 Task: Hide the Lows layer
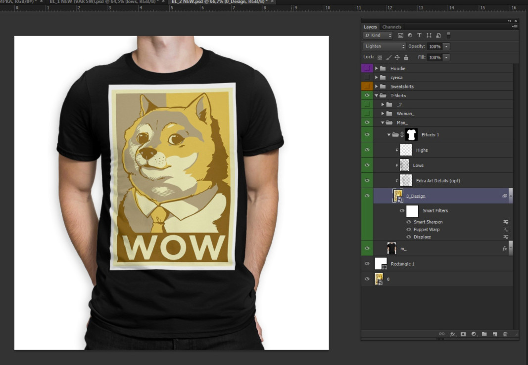tap(367, 165)
